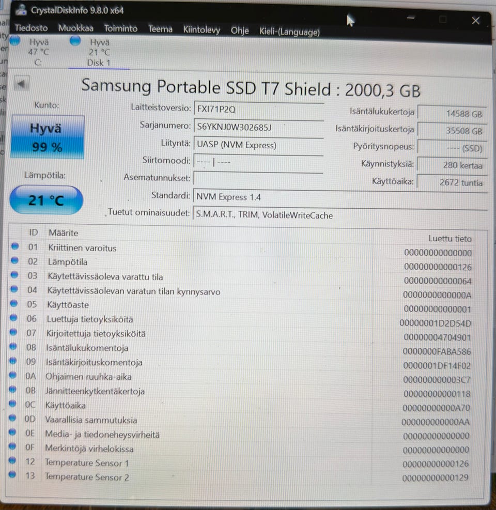Click the CrystalDiskInfo title bar icon
496x510 pixels.
click(22, 10)
